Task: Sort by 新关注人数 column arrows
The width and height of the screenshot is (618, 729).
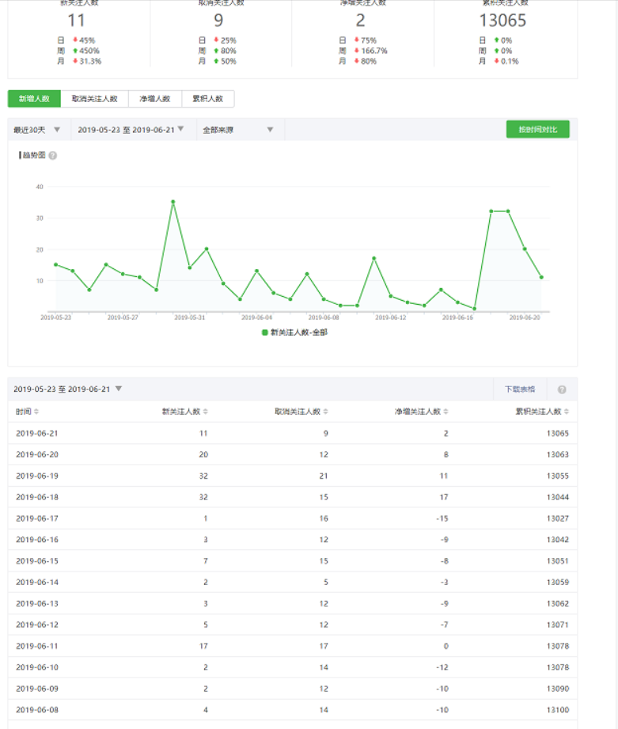Action: click(x=206, y=412)
